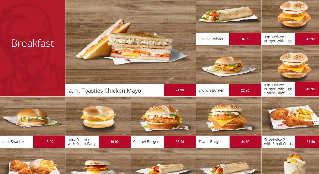This screenshot has height=174, width=319.
Task: Open the Crunch Burger picture
Action: [x=229, y=65]
